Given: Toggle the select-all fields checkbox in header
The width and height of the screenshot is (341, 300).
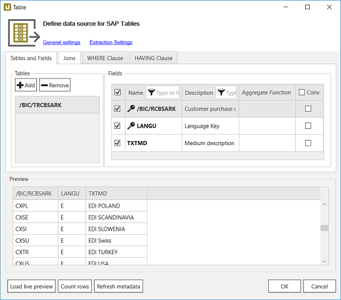Looking at the screenshot, I should click(117, 92).
